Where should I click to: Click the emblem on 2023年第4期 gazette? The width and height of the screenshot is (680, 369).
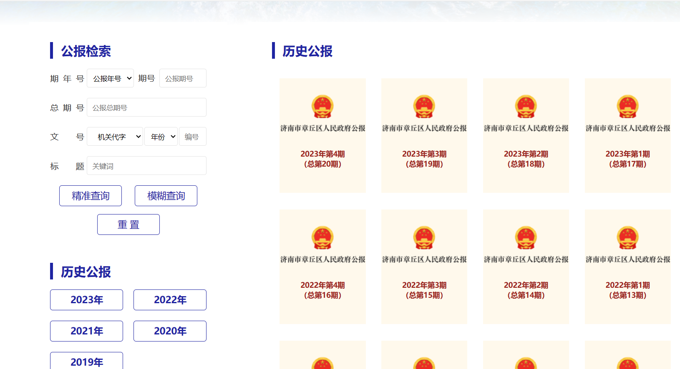322,107
